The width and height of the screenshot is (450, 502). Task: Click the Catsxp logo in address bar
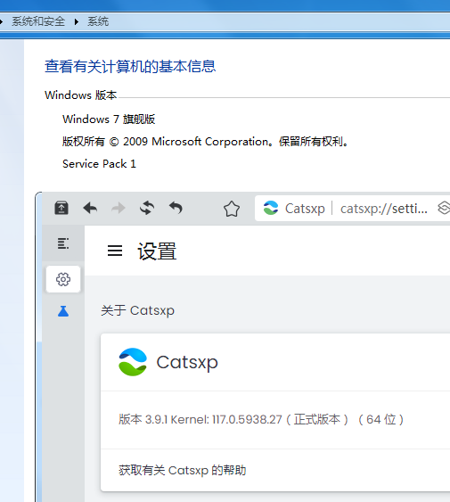click(x=271, y=208)
